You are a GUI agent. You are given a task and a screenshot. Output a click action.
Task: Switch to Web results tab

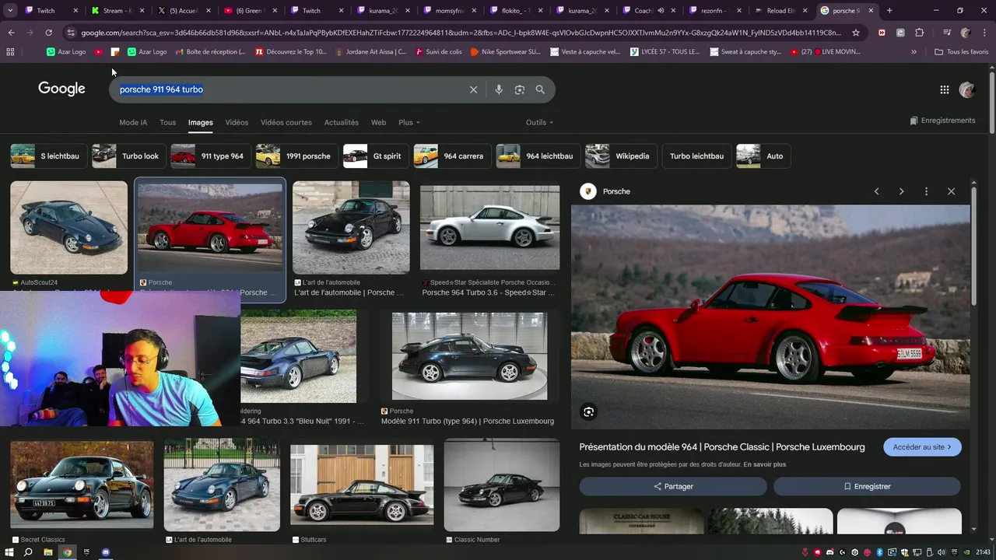tap(378, 122)
